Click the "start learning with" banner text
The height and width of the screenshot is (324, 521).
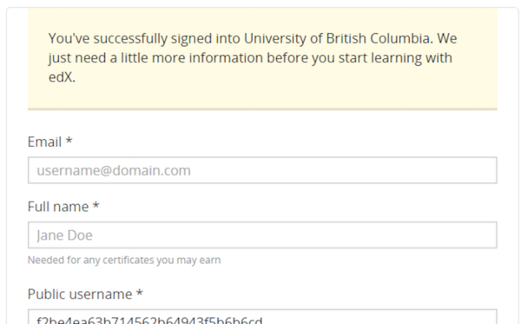pyautogui.click(x=395, y=58)
